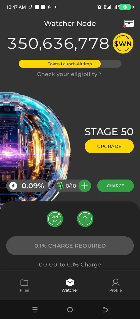Image resolution: width=140 pixels, height=319 pixels.
Task: Tap the green up-arrow boost icon
Action: click(x=85, y=219)
